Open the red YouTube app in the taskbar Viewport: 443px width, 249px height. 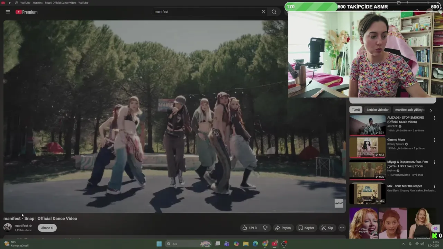point(274,244)
